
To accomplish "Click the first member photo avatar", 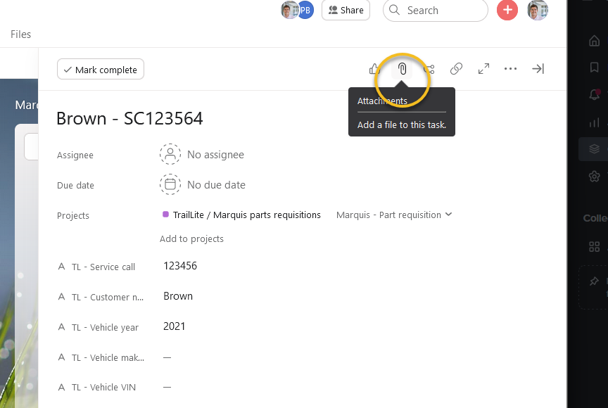I will [289, 10].
